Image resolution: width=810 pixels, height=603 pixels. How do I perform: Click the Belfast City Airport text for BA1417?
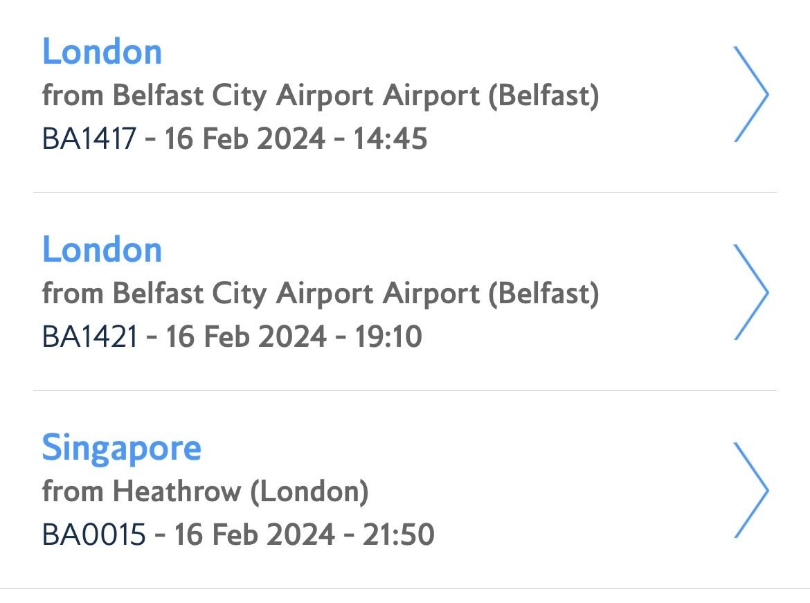coord(323,96)
